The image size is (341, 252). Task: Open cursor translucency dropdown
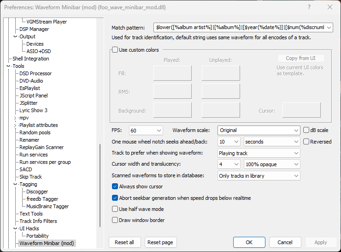click(x=296, y=164)
